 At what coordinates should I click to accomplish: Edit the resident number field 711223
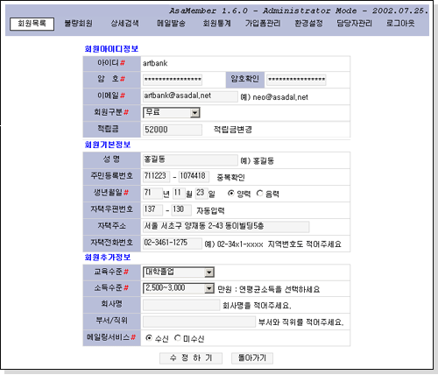point(157,177)
